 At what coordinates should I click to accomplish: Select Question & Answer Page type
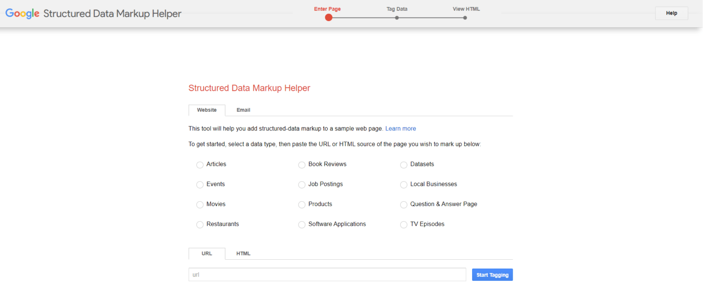pyautogui.click(x=403, y=205)
